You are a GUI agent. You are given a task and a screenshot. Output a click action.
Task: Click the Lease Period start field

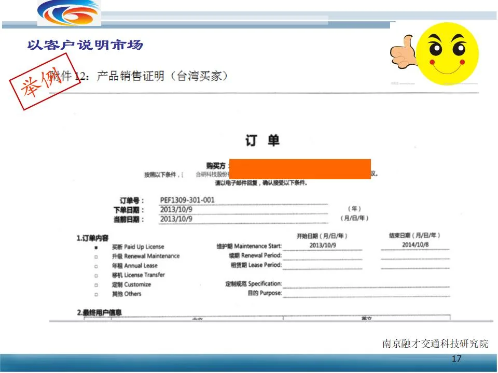click(322, 265)
